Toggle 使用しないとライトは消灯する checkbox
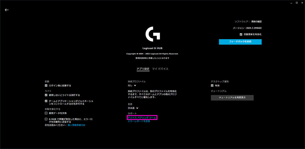This screenshot has width=305, height=149. click(46, 95)
